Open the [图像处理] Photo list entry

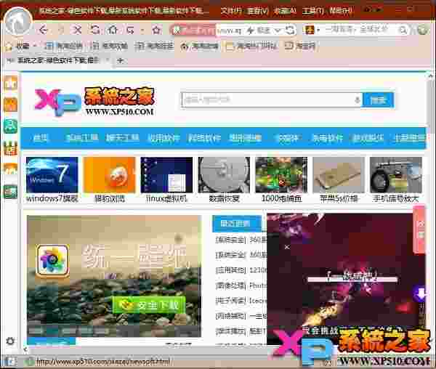(x=241, y=285)
